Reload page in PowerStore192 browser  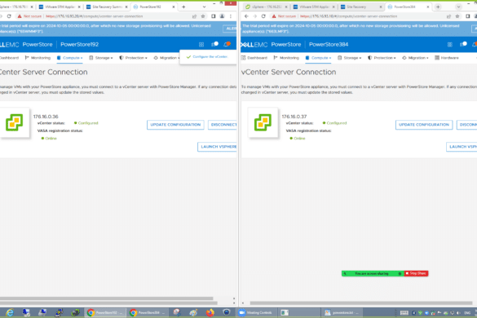[x=9, y=16]
